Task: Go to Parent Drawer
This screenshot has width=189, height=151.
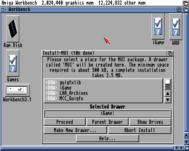Action: [107, 122]
